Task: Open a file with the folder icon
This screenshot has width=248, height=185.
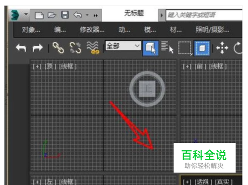Action: click(x=52, y=15)
